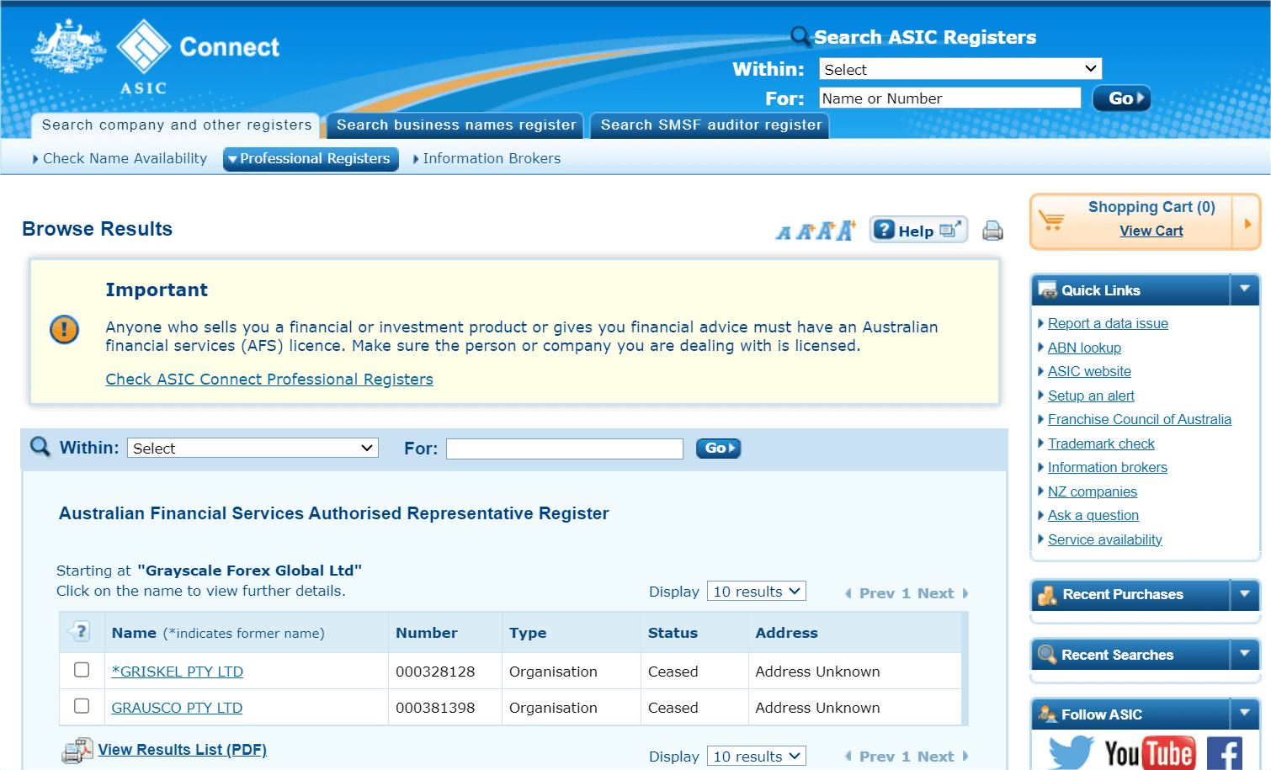The width and height of the screenshot is (1271, 770).
Task: Click the Go button in results search bar
Action: click(718, 449)
